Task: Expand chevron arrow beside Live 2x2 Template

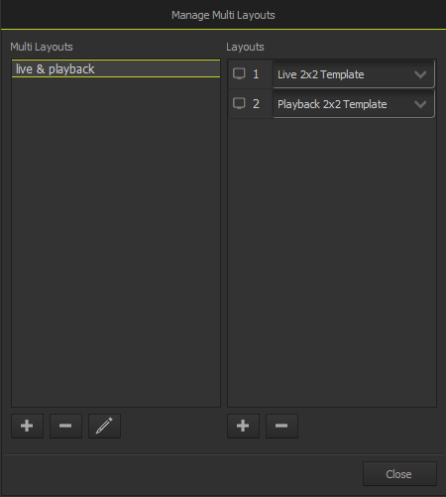Action: [x=420, y=74]
